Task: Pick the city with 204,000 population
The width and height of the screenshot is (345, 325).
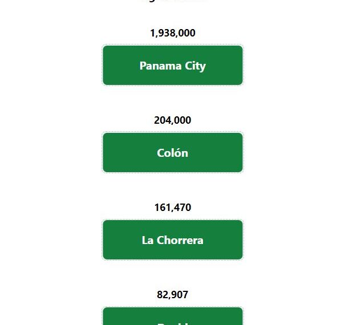Action: 173,152
